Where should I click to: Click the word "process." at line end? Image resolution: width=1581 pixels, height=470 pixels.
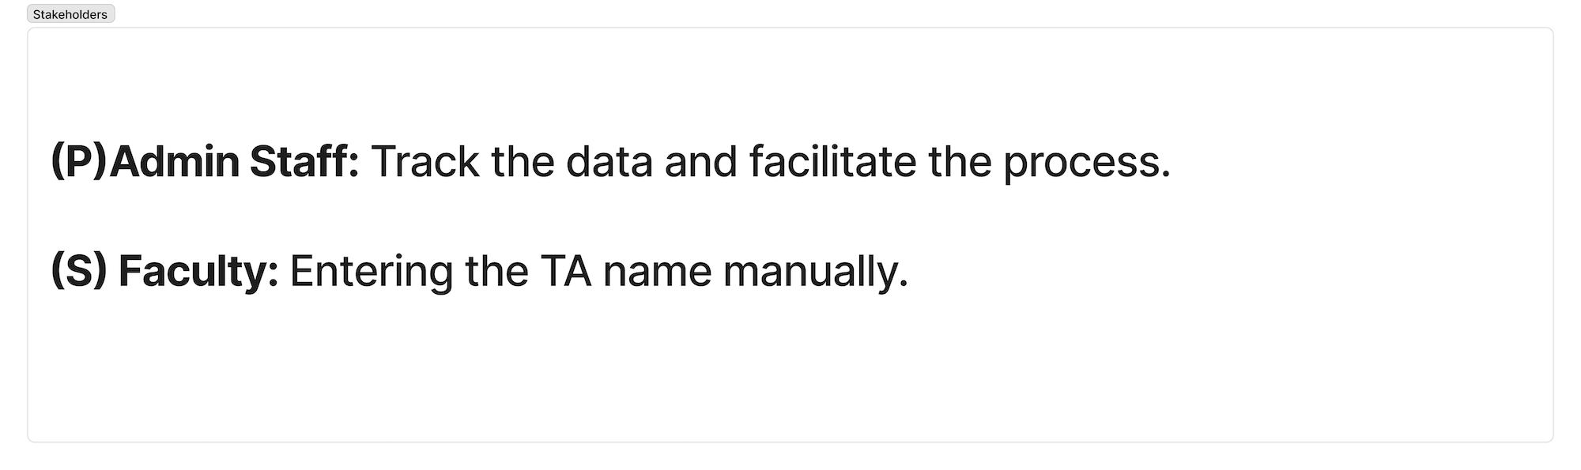[x=1087, y=163]
